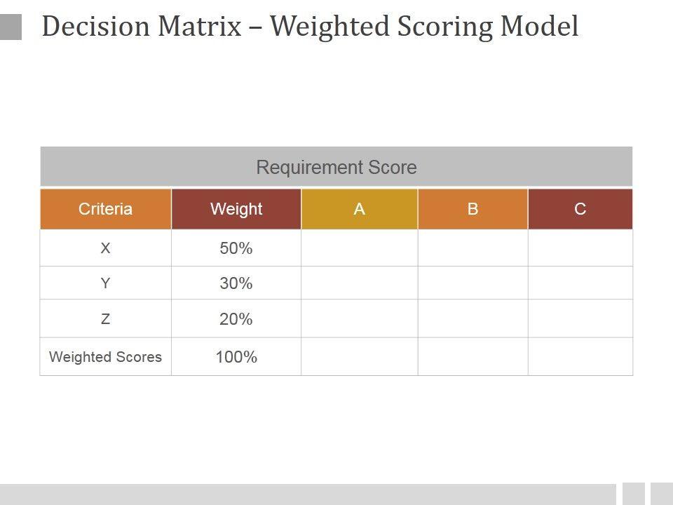Click the rightmost small gray footer square
Image resolution: width=673 pixels, height=505 pixels.
[x=661, y=494]
